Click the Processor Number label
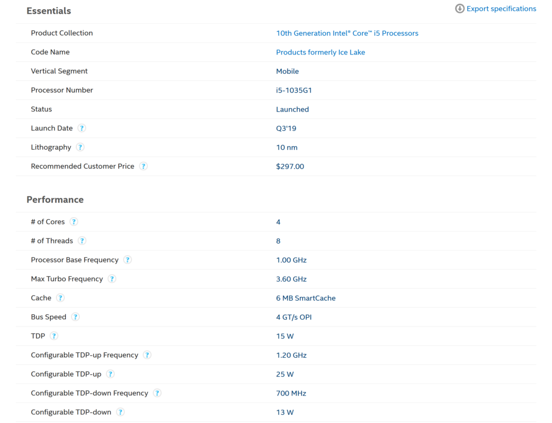Viewport: 552px width, 423px height. tap(62, 90)
